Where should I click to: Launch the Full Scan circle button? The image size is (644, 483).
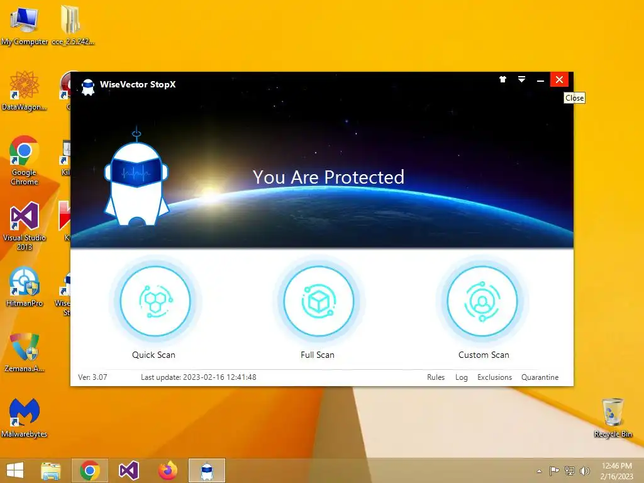pos(319,301)
